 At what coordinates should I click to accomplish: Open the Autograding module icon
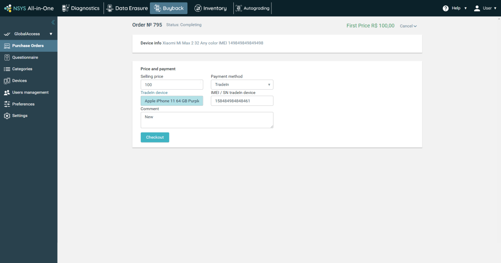[239, 8]
